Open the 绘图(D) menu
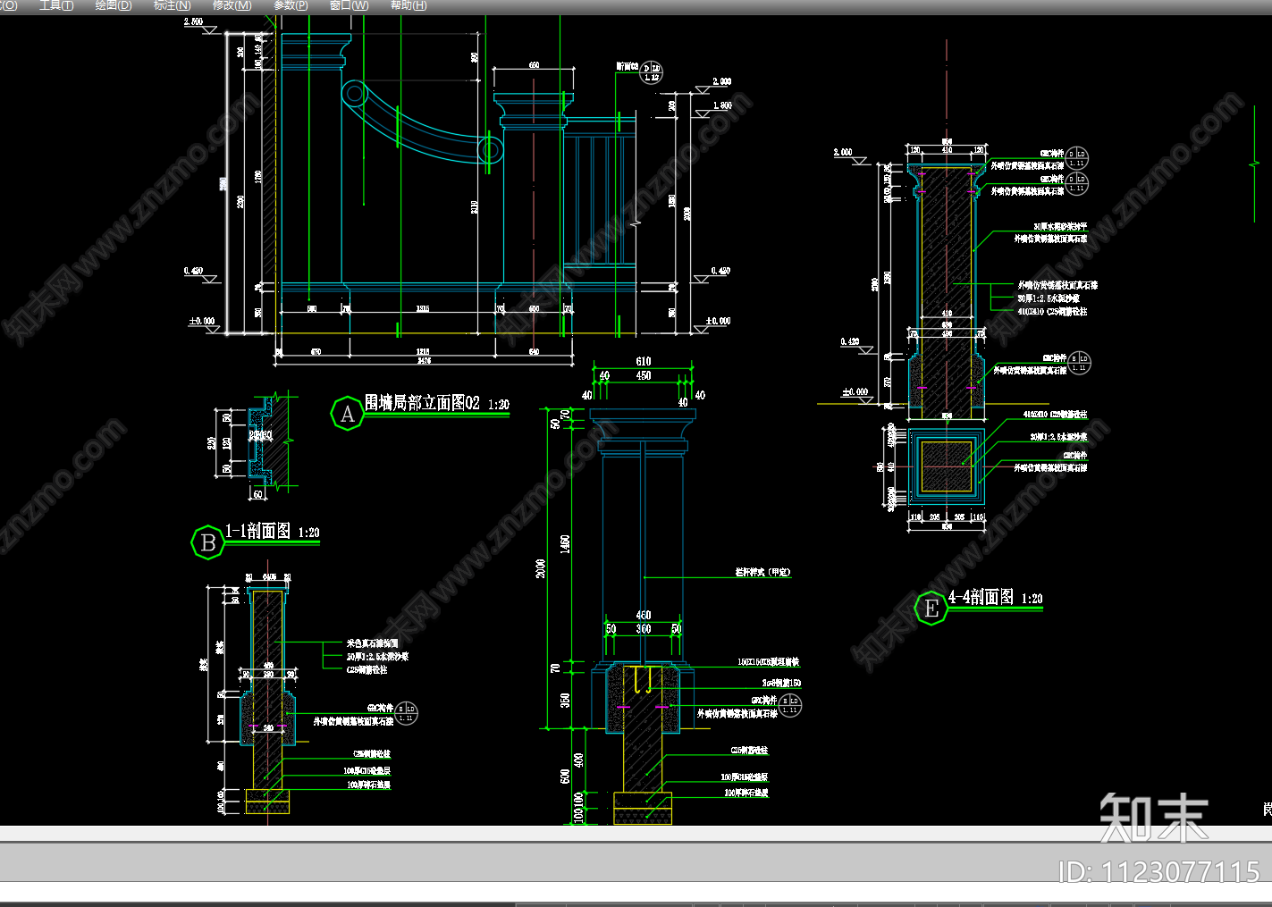This screenshot has width=1272, height=907. point(113,5)
